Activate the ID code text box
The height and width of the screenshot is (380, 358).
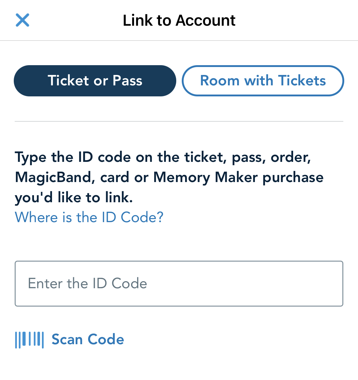coord(179,284)
